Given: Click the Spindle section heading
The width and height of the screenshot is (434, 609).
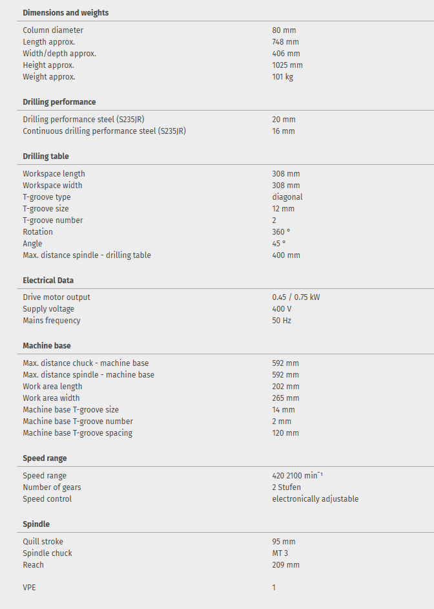Looking at the screenshot, I should [x=36, y=524].
